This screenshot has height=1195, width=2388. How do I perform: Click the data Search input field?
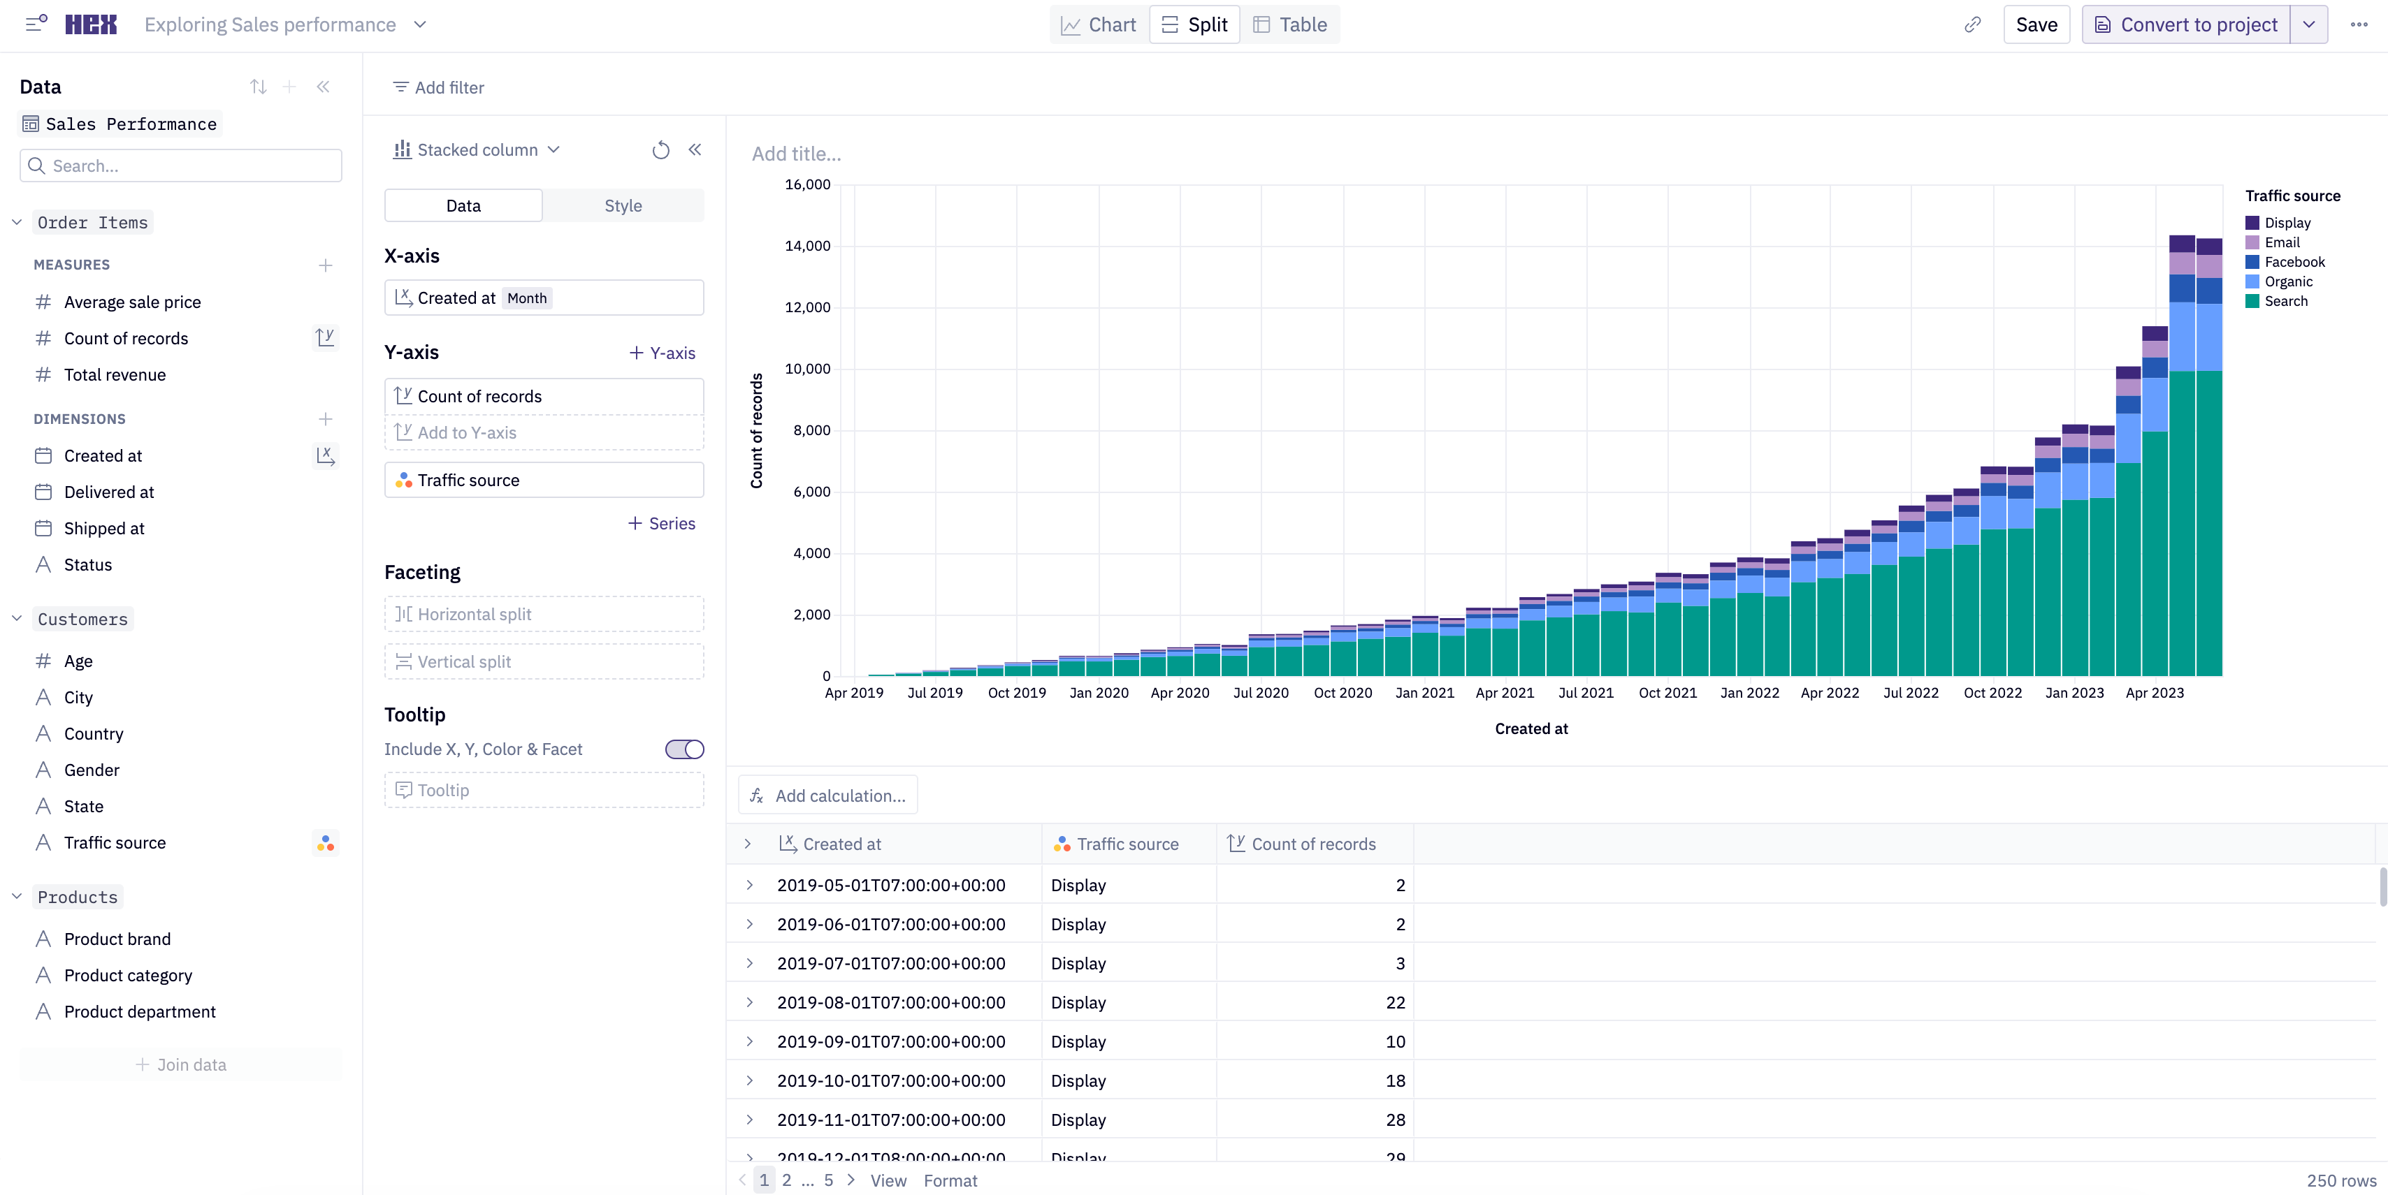(x=181, y=166)
